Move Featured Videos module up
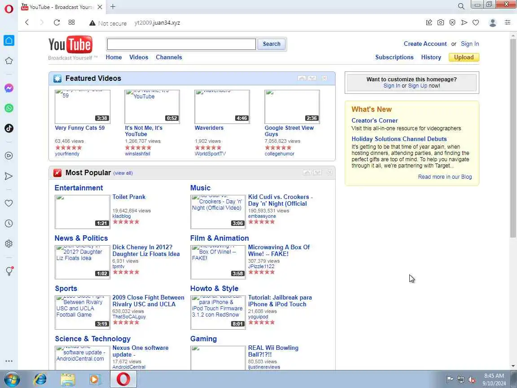The width and height of the screenshot is (517, 388). [x=302, y=78]
